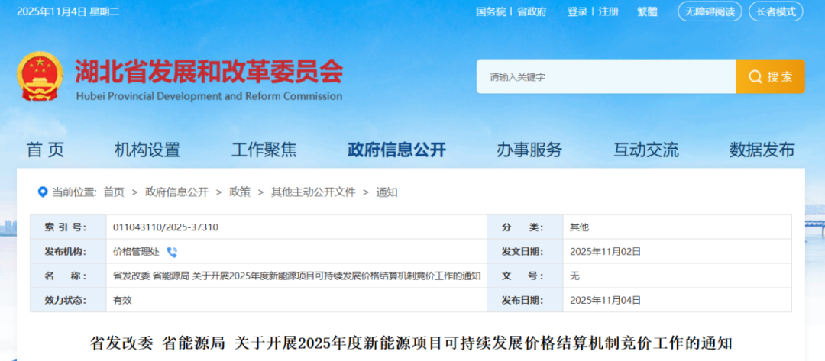Open the 国务院 link
825x361 pixels.
[x=490, y=11]
